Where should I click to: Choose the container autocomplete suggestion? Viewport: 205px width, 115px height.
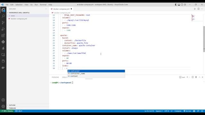[96, 71]
